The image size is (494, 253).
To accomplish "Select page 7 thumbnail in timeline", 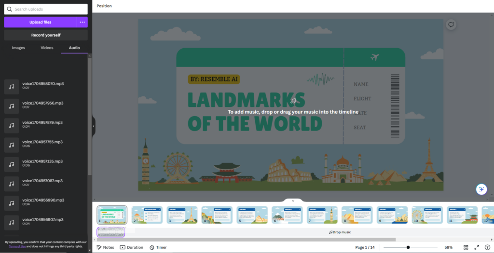I will (x=322, y=215).
